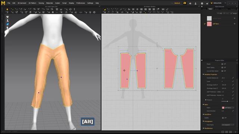Open the Sewing menu
The image size is (239, 134).
(41, 3)
